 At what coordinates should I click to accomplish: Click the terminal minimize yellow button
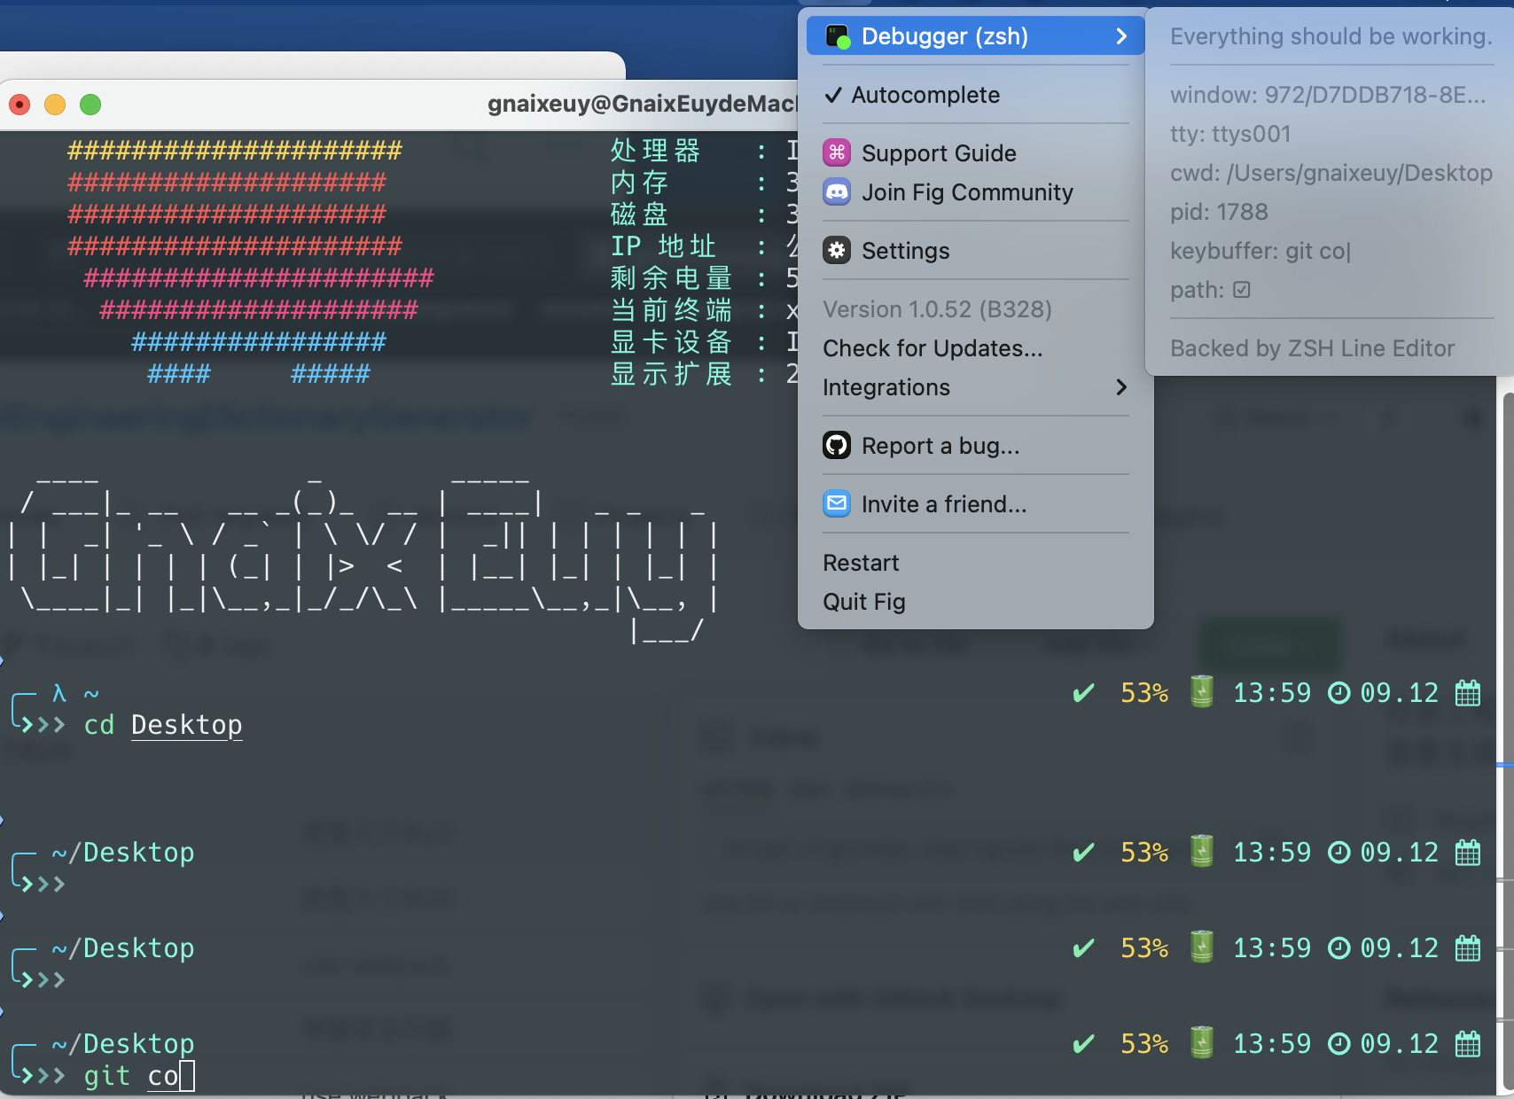pos(55,105)
